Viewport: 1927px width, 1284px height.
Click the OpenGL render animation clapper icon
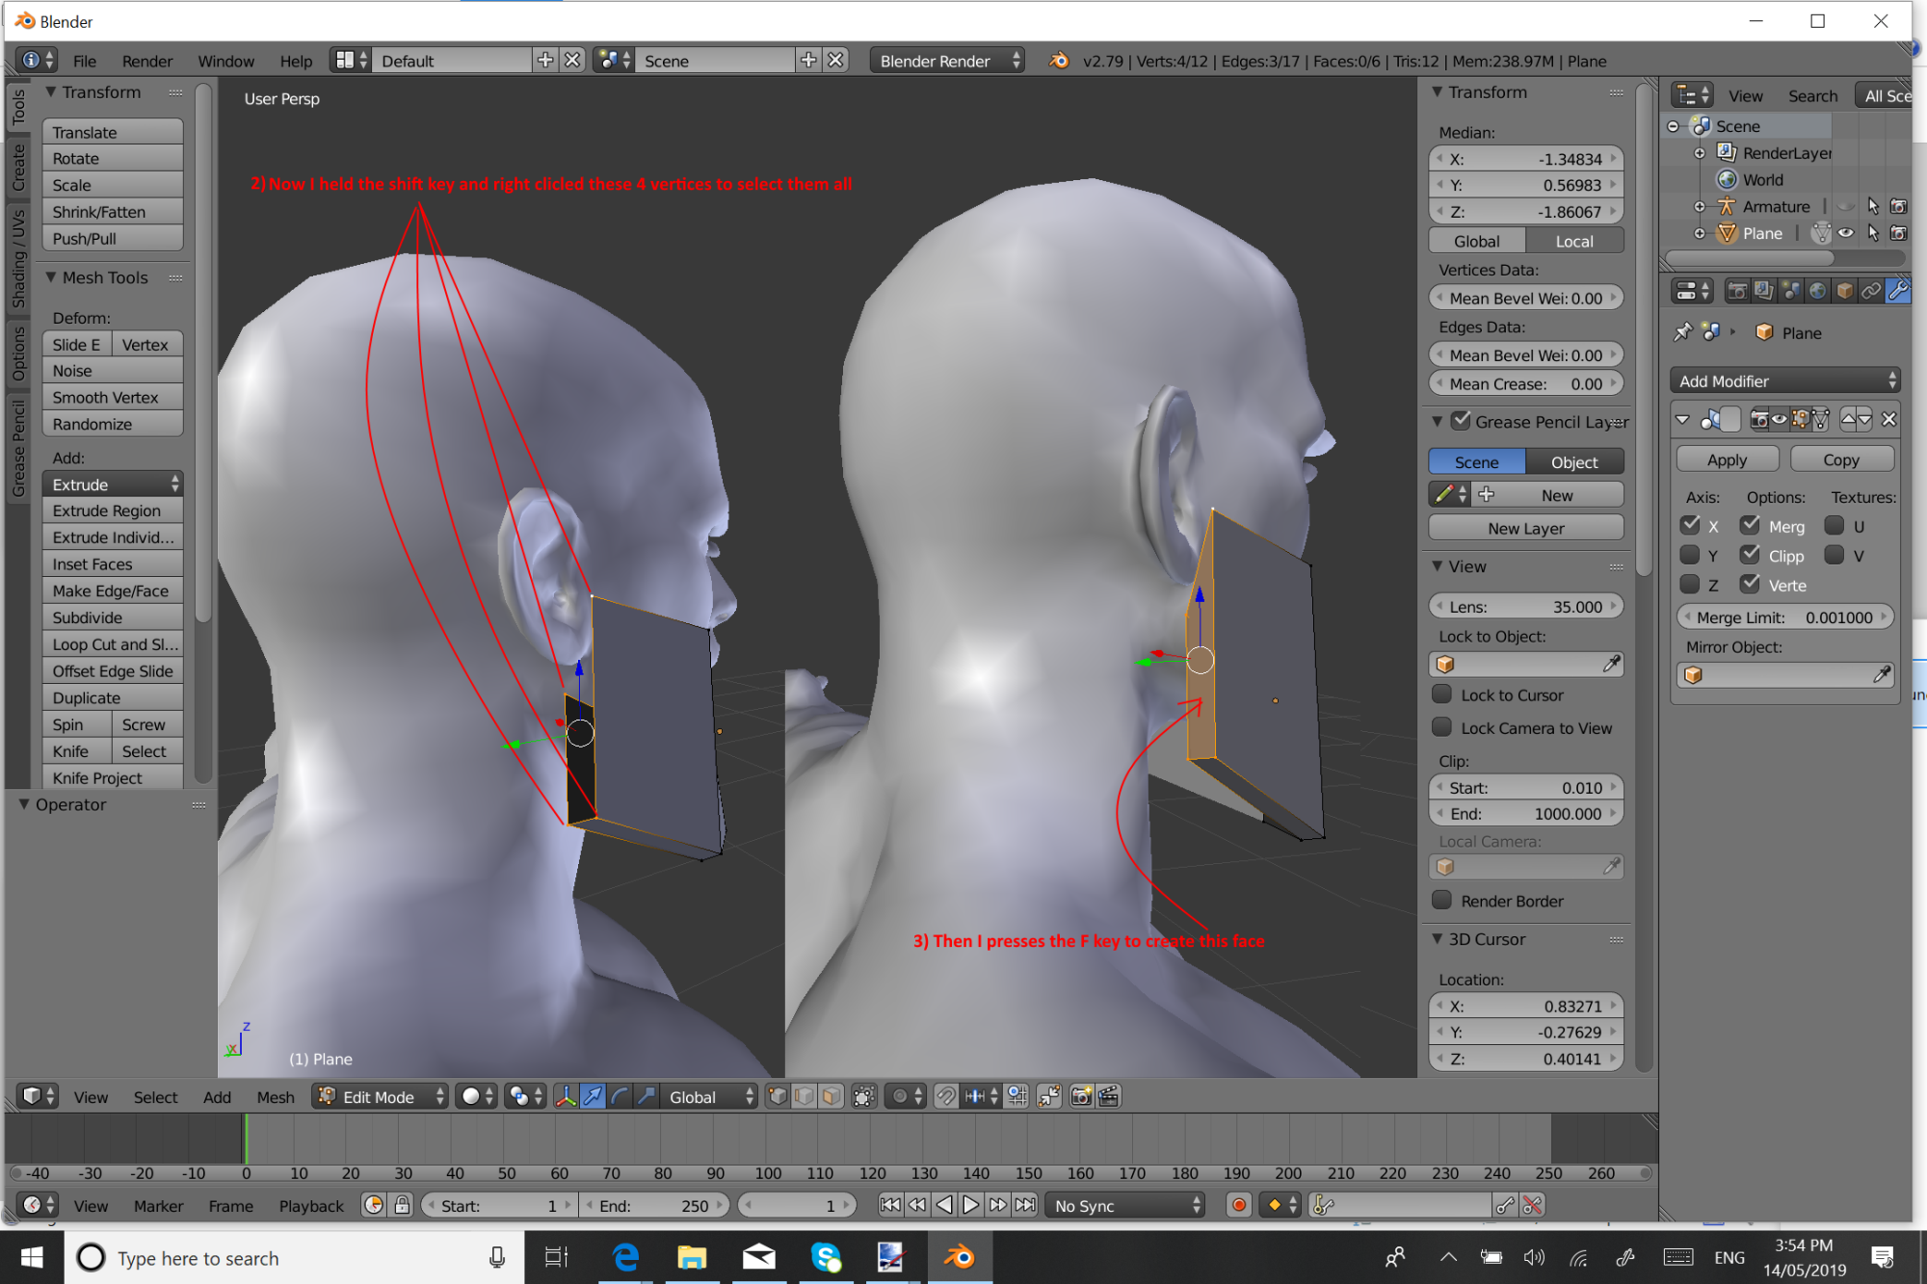(x=1109, y=1096)
